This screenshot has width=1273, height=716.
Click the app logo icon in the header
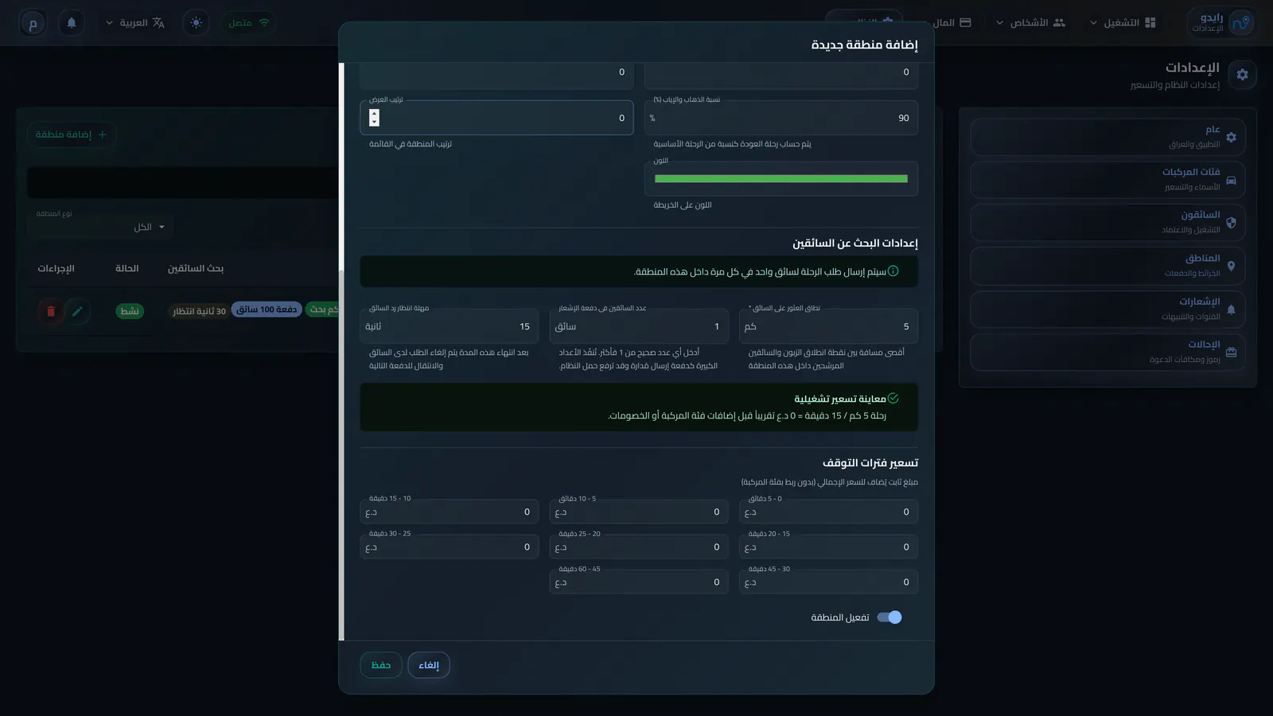tap(1241, 23)
